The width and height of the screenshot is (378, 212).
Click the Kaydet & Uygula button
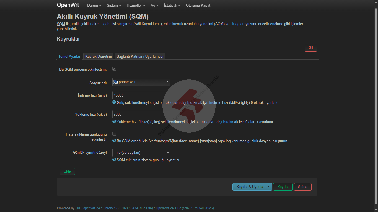point(249,187)
